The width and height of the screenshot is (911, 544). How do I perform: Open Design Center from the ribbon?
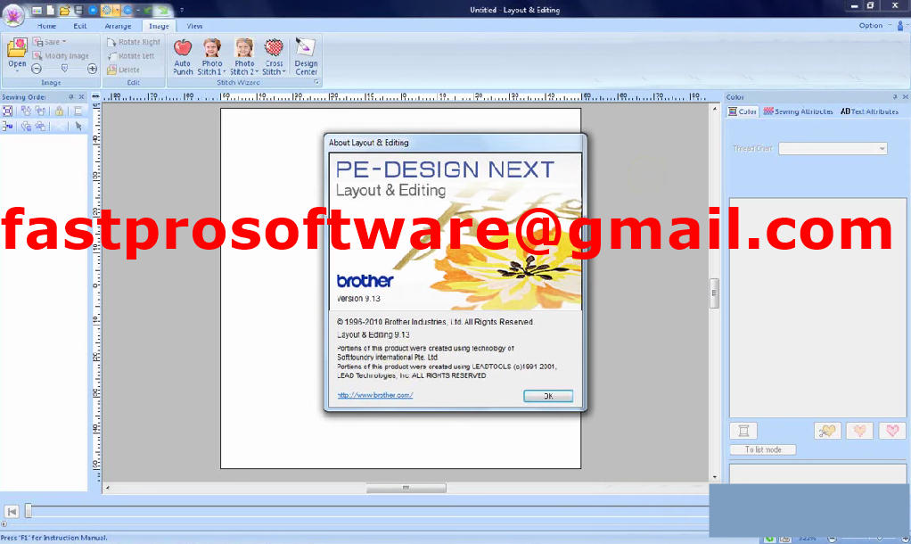306,56
